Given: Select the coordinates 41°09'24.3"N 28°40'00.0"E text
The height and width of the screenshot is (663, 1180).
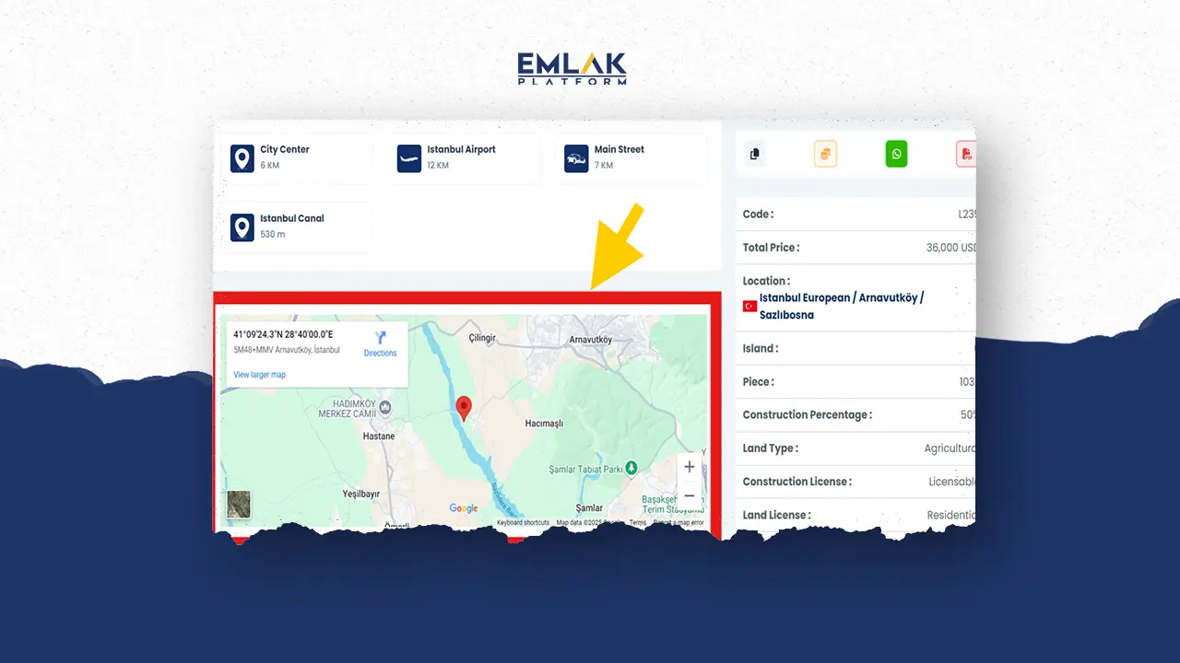Looking at the screenshot, I should tap(283, 334).
